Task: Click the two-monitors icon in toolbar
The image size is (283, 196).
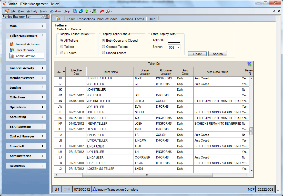Action: 75,11
